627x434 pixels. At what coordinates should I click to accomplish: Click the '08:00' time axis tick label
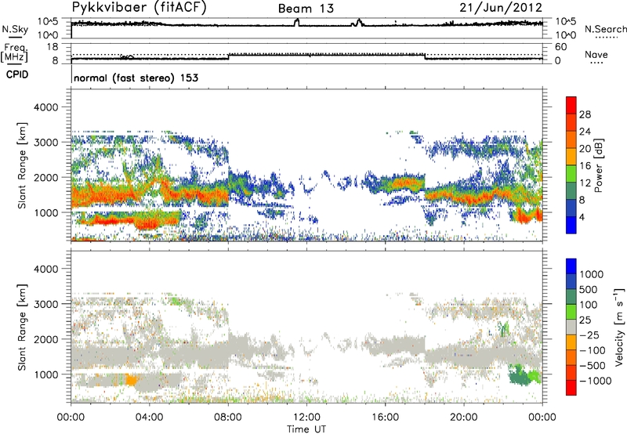pyautogui.click(x=228, y=418)
